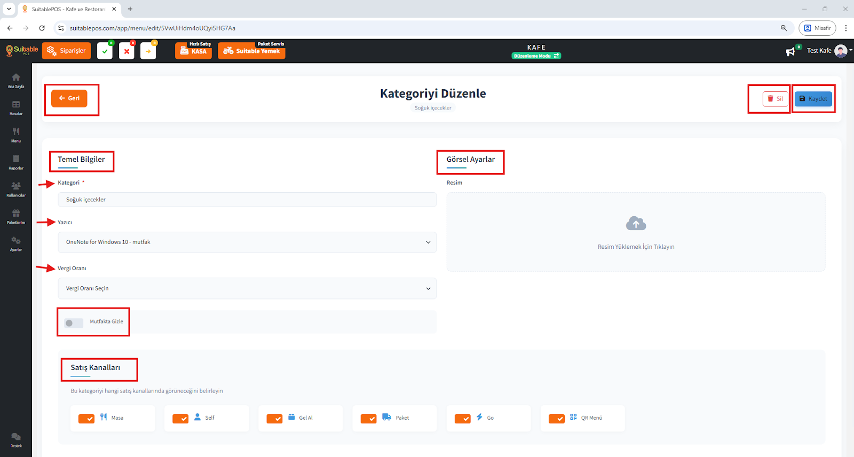Open Hızlı Satış KASA button
This screenshot has width=854, height=457.
(x=194, y=50)
